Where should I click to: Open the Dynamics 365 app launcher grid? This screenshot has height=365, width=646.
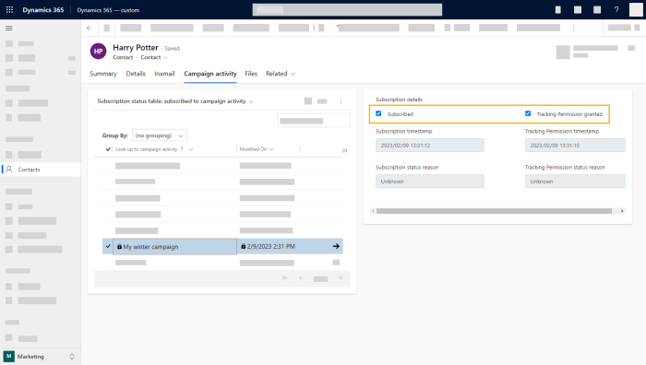(9, 9)
